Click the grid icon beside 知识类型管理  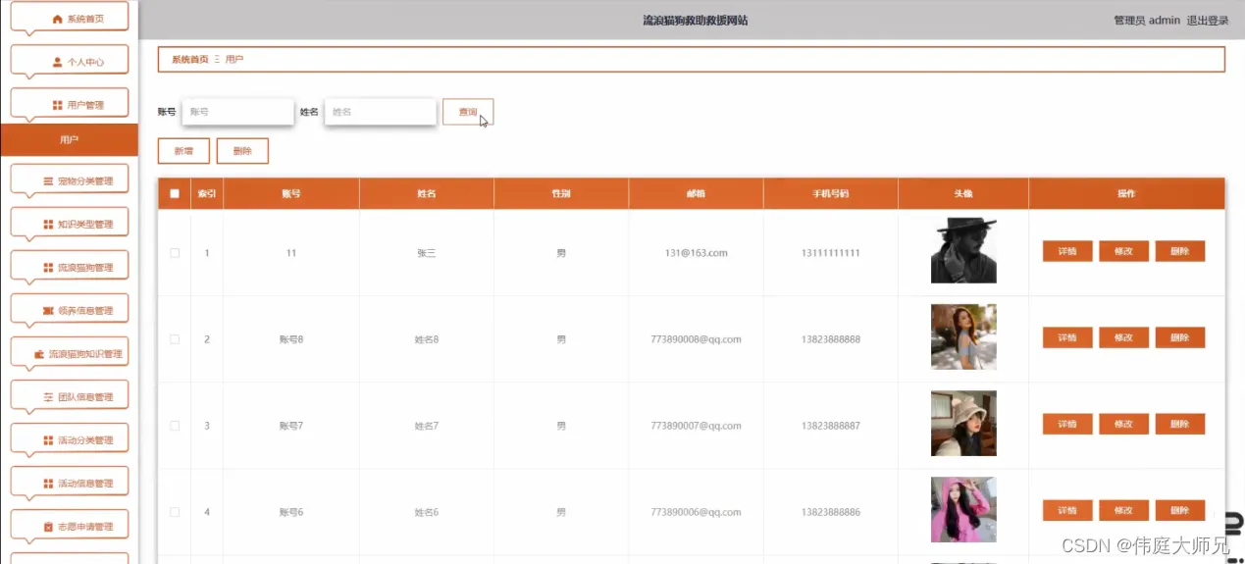tap(48, 225)
